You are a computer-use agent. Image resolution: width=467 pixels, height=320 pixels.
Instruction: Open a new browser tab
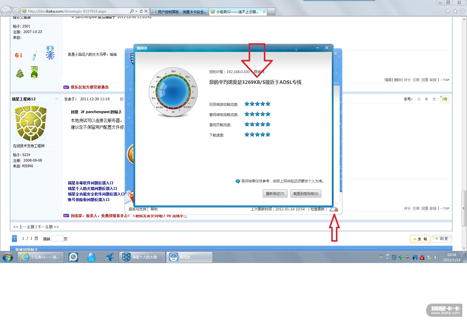(x=271, y=12)
